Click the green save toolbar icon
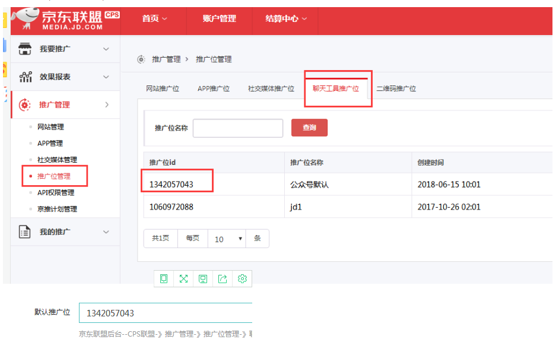Viewport: 559px width, 352px height. coord(203,278)
